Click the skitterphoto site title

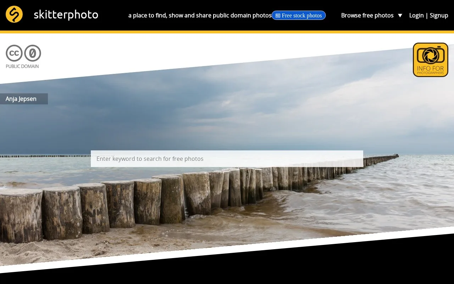click(x=66, y=15)
